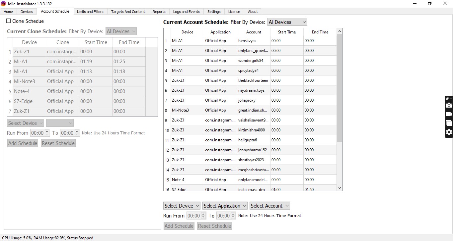453x241 pixels.
Task: Click the Jolie-InstaMator logo in title bar
Action: [x=3, y=4]
